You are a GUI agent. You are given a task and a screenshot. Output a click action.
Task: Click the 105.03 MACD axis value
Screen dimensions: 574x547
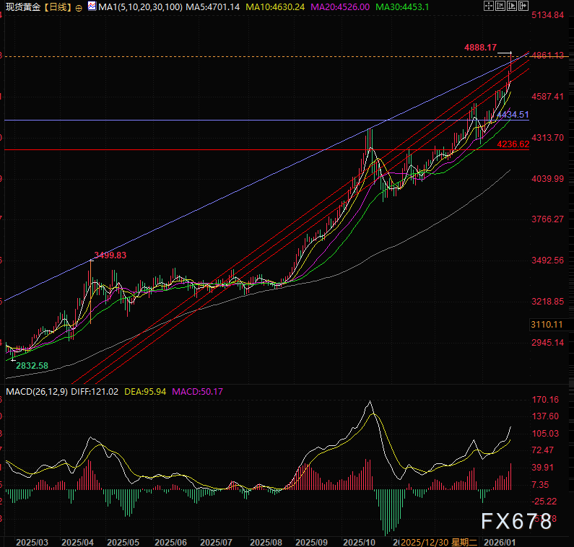545,433
